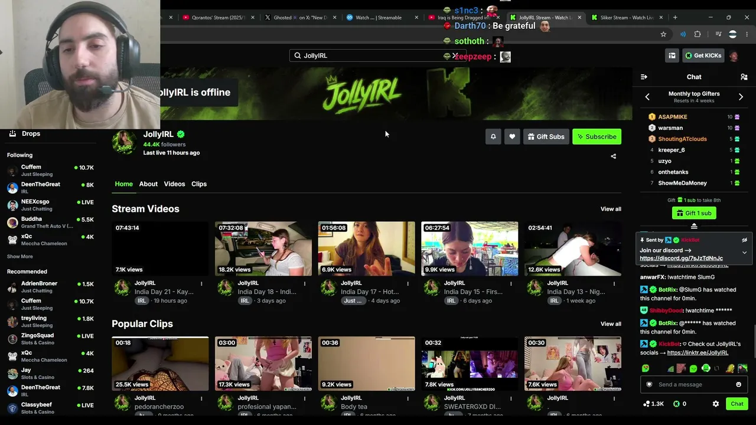Open options for India Day 18 video
756x425 pixels.
click(304, 283)
